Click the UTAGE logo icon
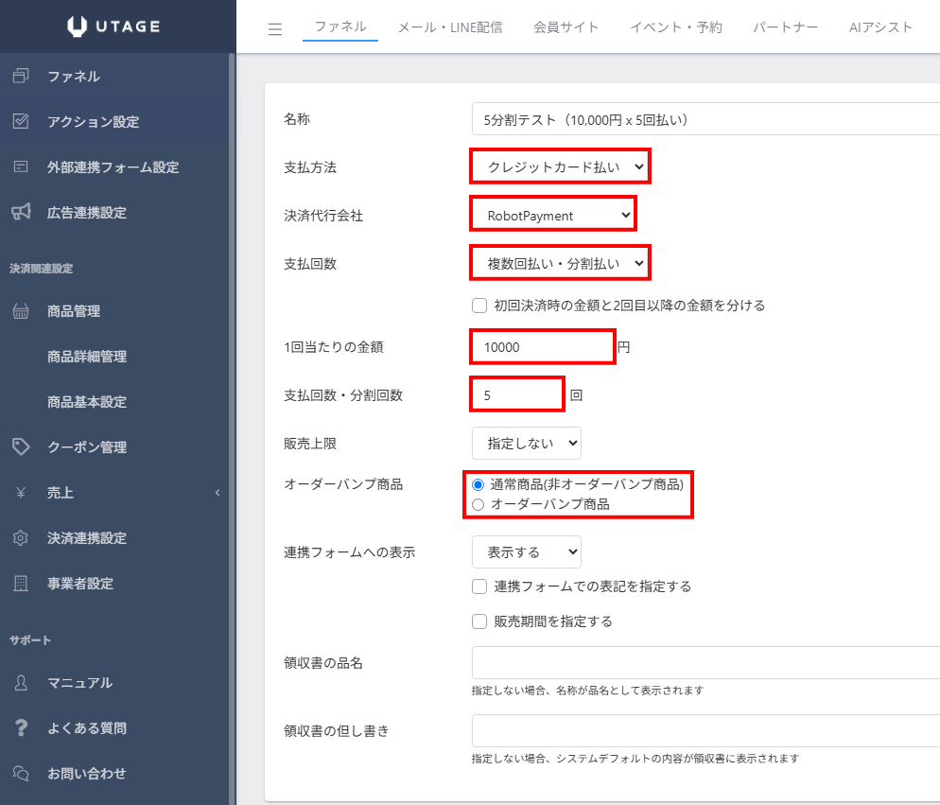940x805 pixels. [77, 26]
